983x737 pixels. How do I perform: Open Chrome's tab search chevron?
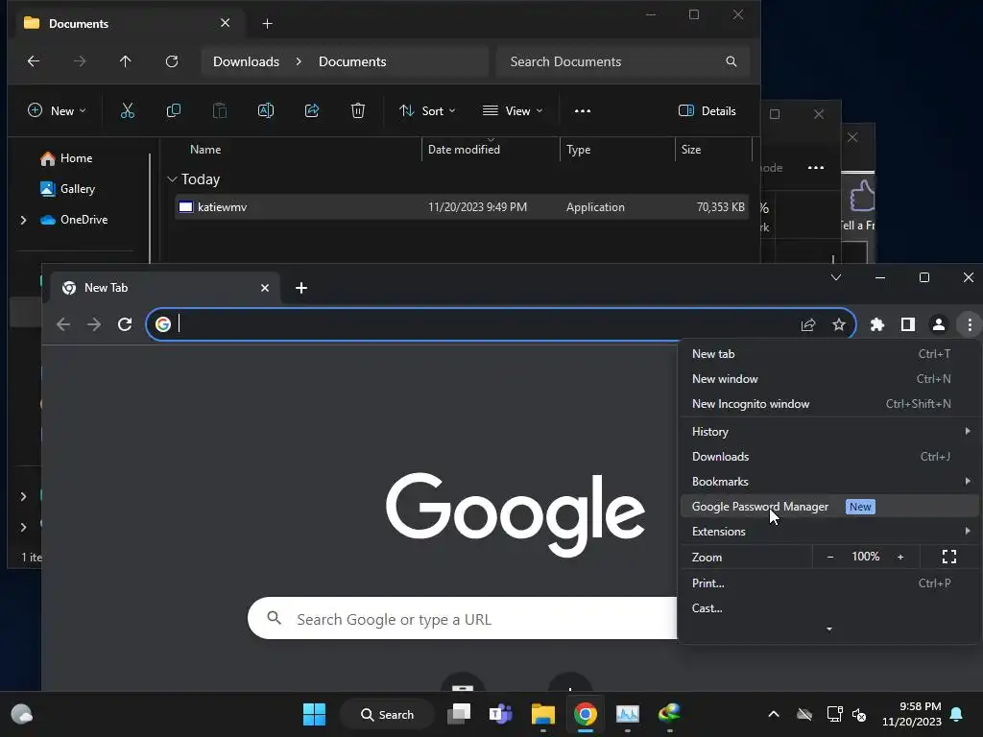click(x=836, y=277)
